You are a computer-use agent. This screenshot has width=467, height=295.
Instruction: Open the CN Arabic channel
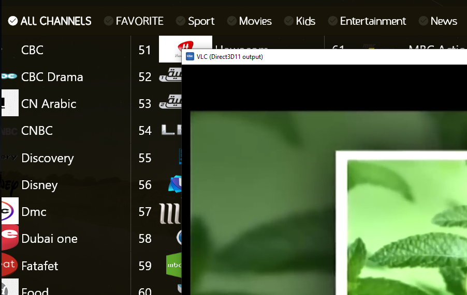49,104
